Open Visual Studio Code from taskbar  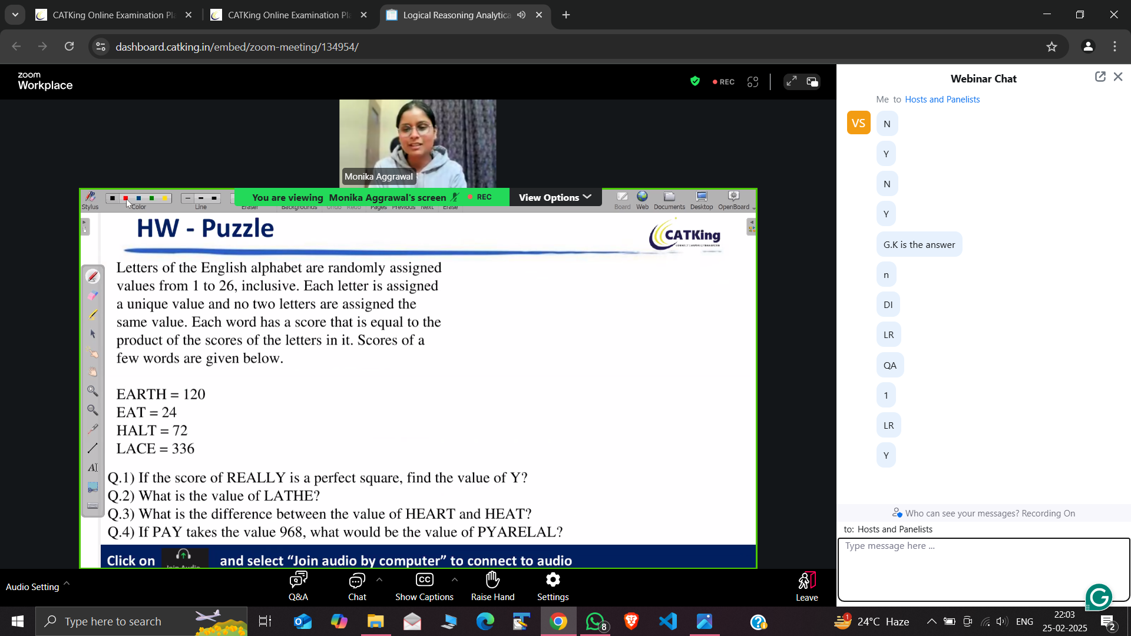[668, 621]
